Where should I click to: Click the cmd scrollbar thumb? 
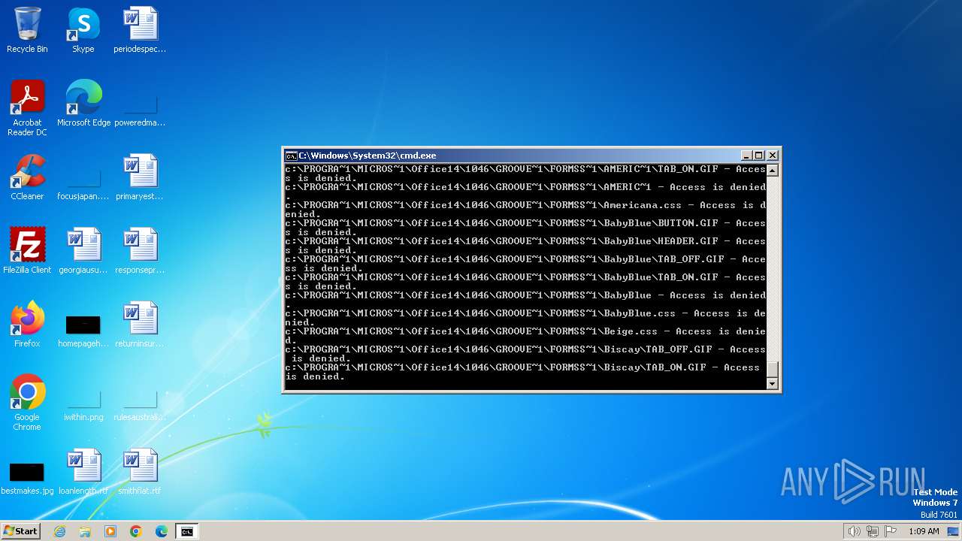[x=772, y=370]
